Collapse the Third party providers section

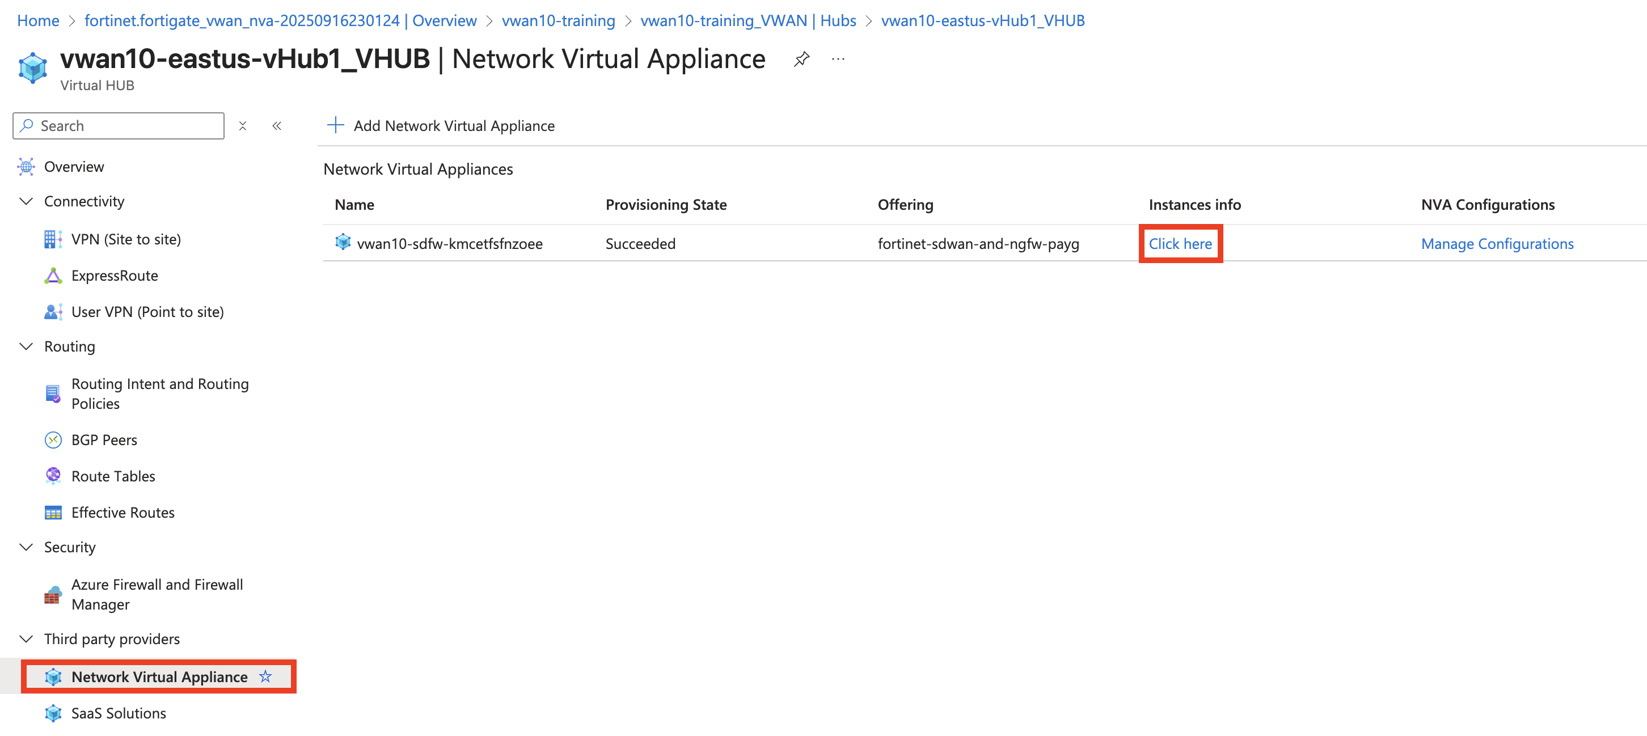(26, 640)
